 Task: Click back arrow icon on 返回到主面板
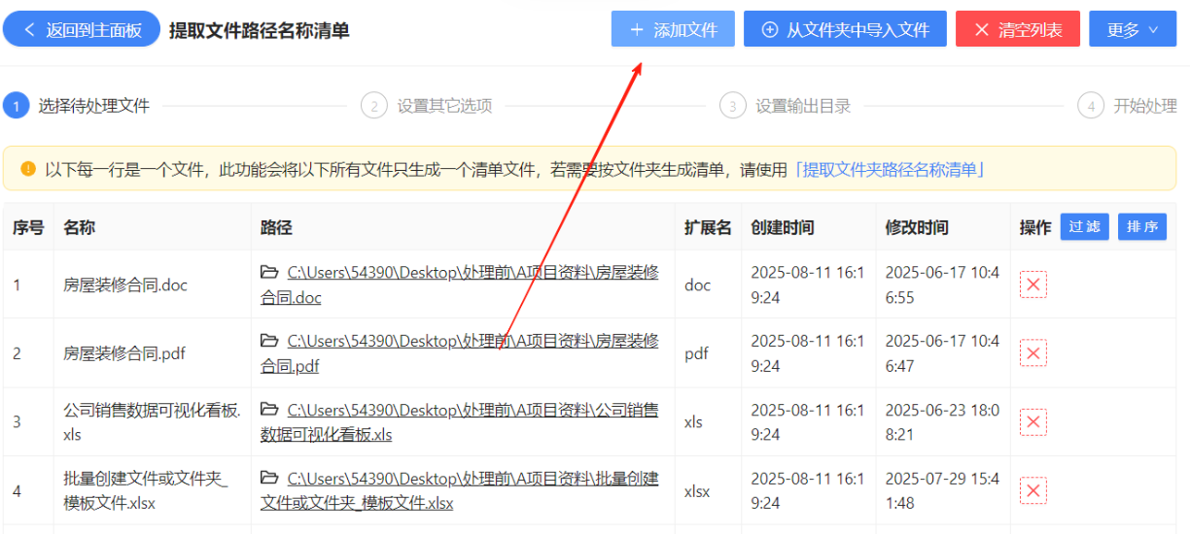point(29,30)
